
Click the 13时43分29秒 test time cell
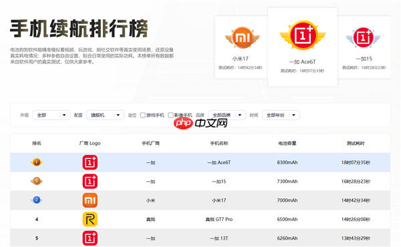point(356,238)
